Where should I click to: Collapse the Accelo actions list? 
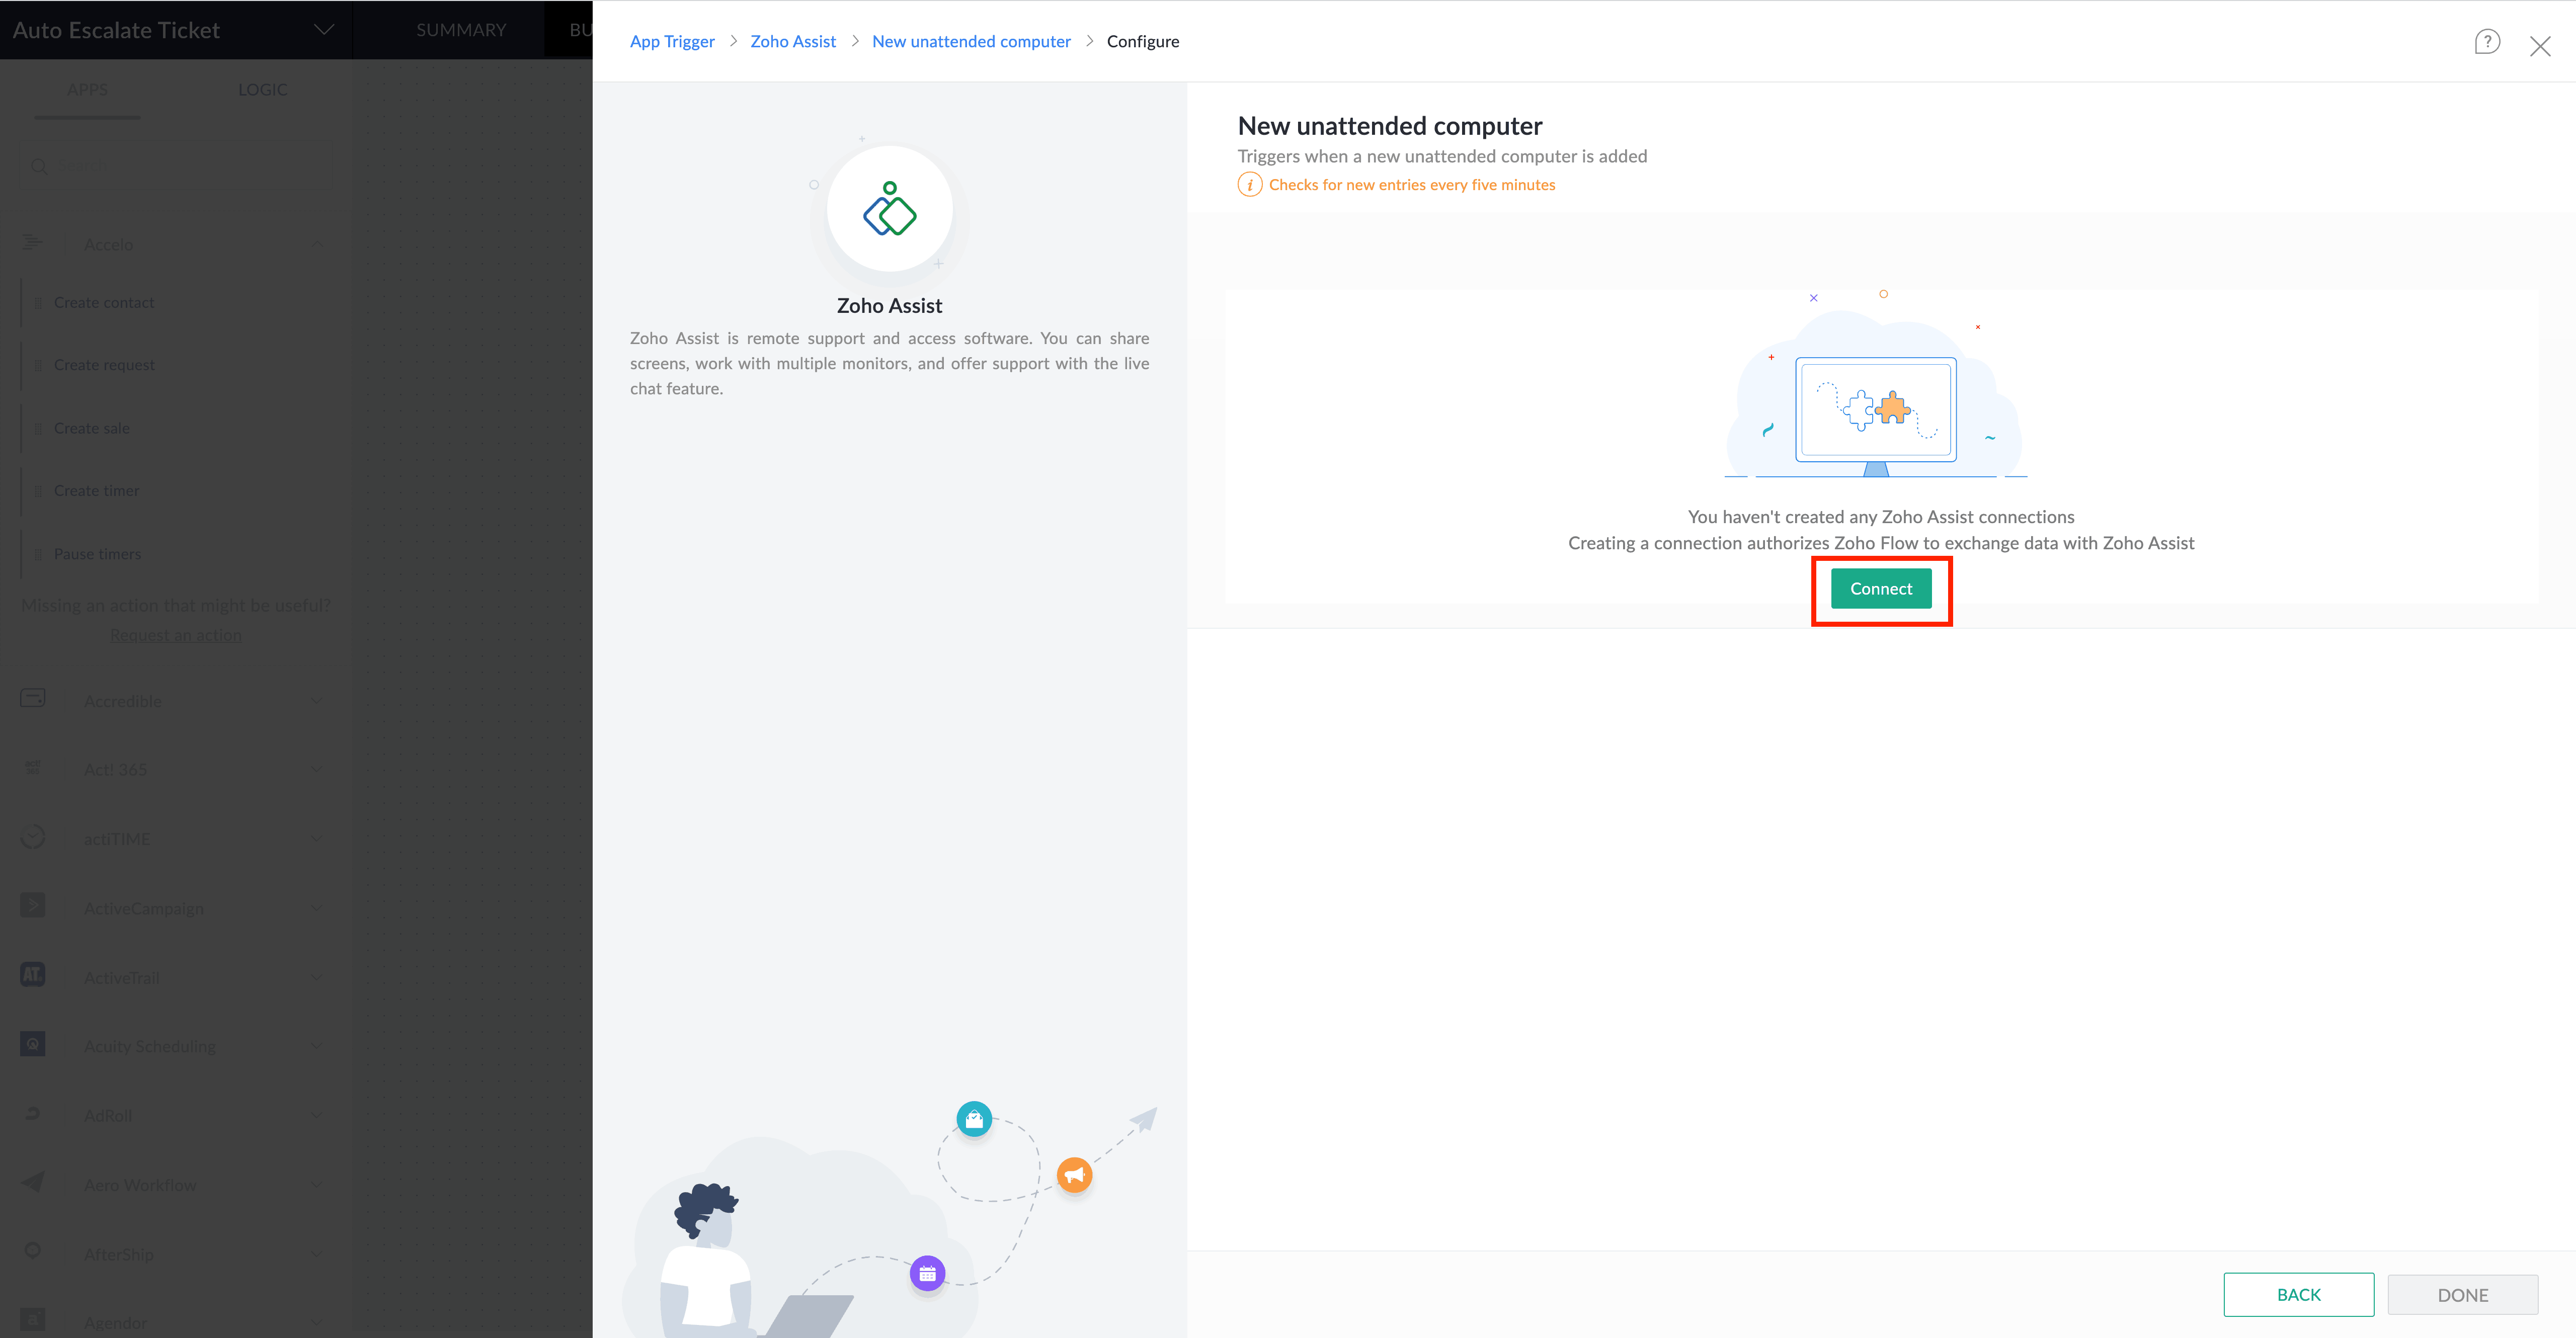[318, 245]
